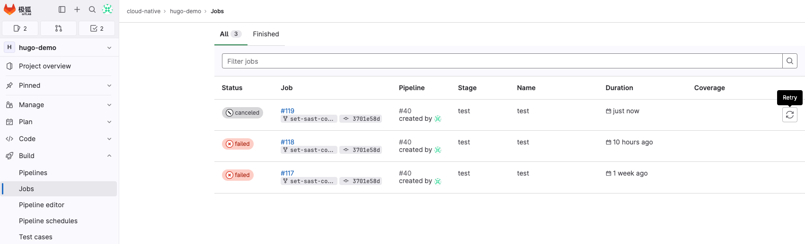Viewport: 805px width, 244px height.
Task: Open assigned issues counter showing 2
Action: (x=20, y=28)
